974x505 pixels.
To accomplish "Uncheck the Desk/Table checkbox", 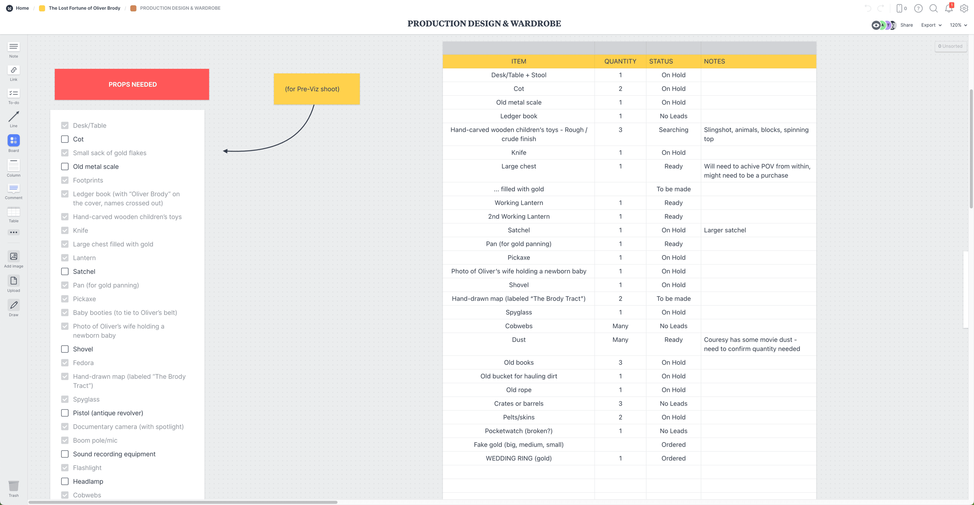I will coord(65,125).
